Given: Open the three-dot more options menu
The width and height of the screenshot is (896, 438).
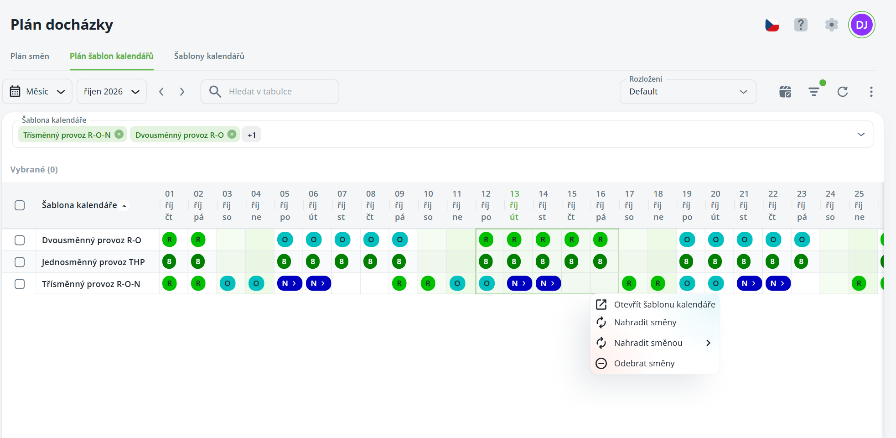Looking at the screenshot, I should (x=871, y=92).
